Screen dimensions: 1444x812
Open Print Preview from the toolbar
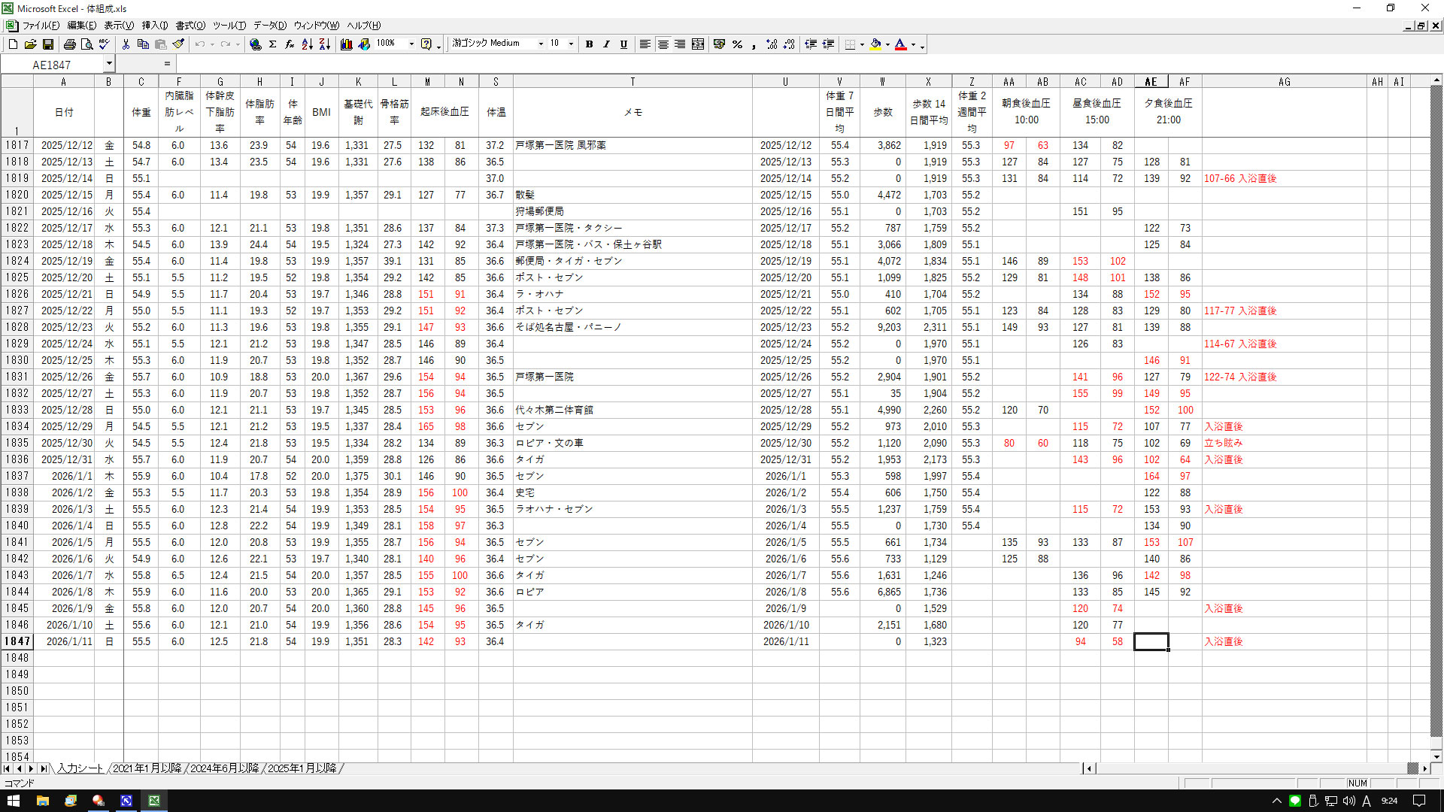point(86,44)
